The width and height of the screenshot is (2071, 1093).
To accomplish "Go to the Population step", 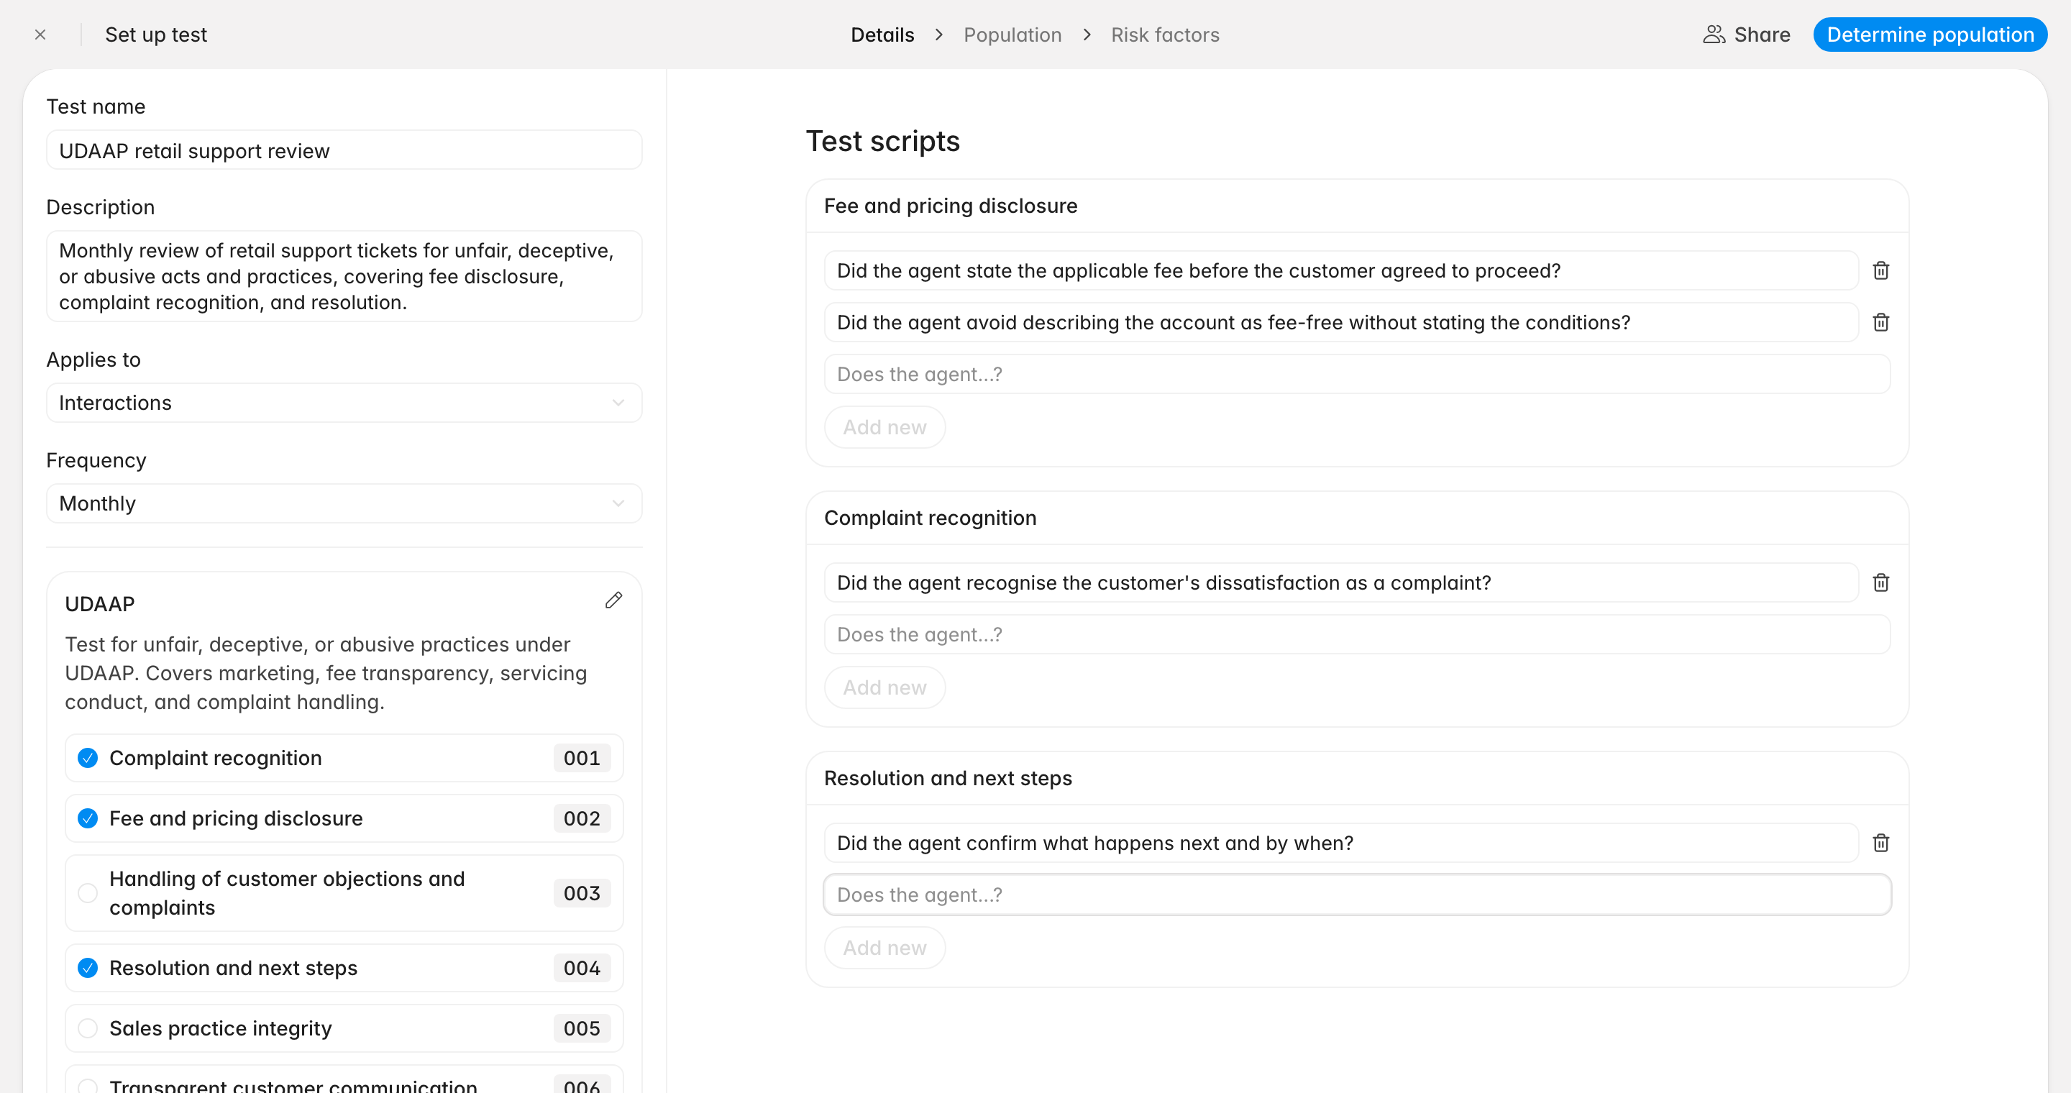I will point(1012,35).
